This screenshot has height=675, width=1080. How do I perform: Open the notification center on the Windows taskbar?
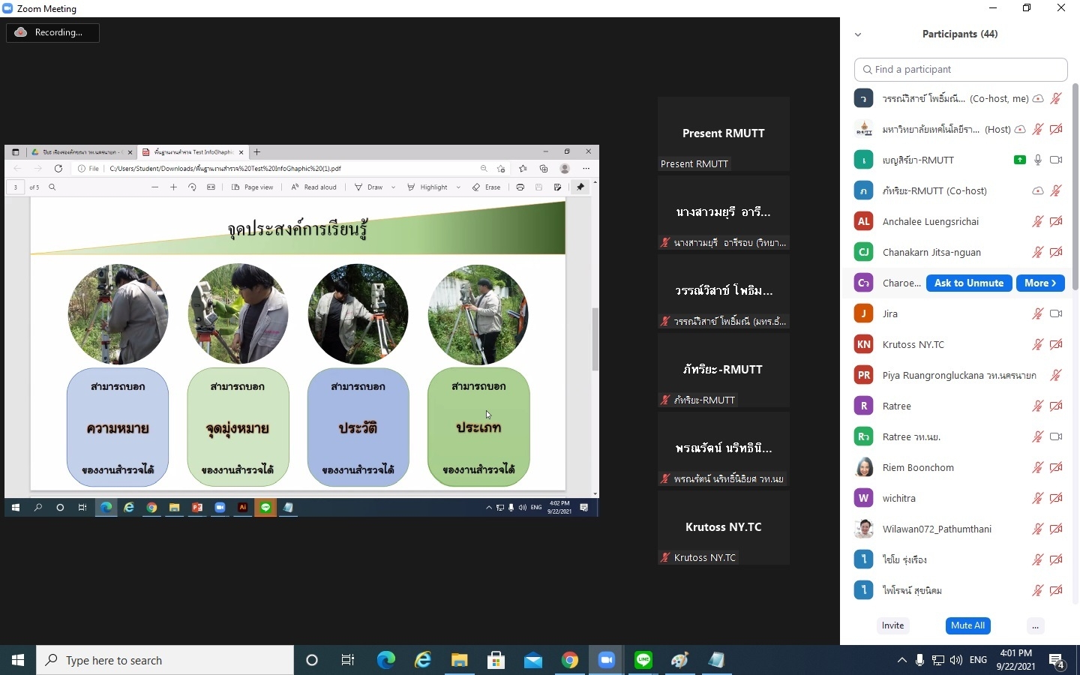point(1057,660)
